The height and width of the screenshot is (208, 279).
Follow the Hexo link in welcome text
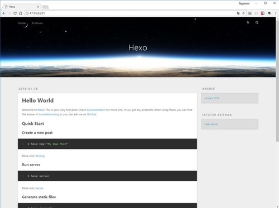(41, 110)
